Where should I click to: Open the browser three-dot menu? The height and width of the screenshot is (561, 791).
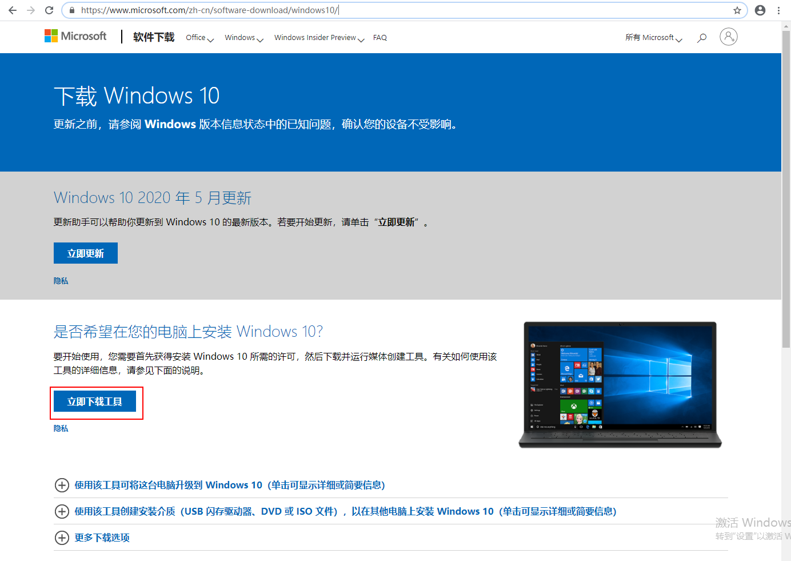point(779,10)
